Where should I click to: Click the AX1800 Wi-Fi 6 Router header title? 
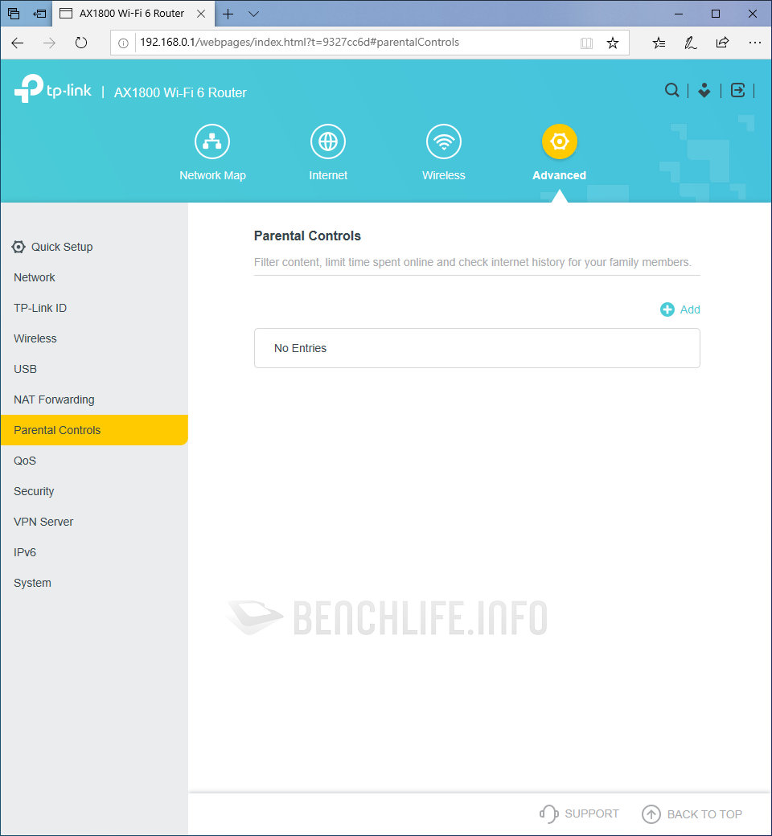180,92
